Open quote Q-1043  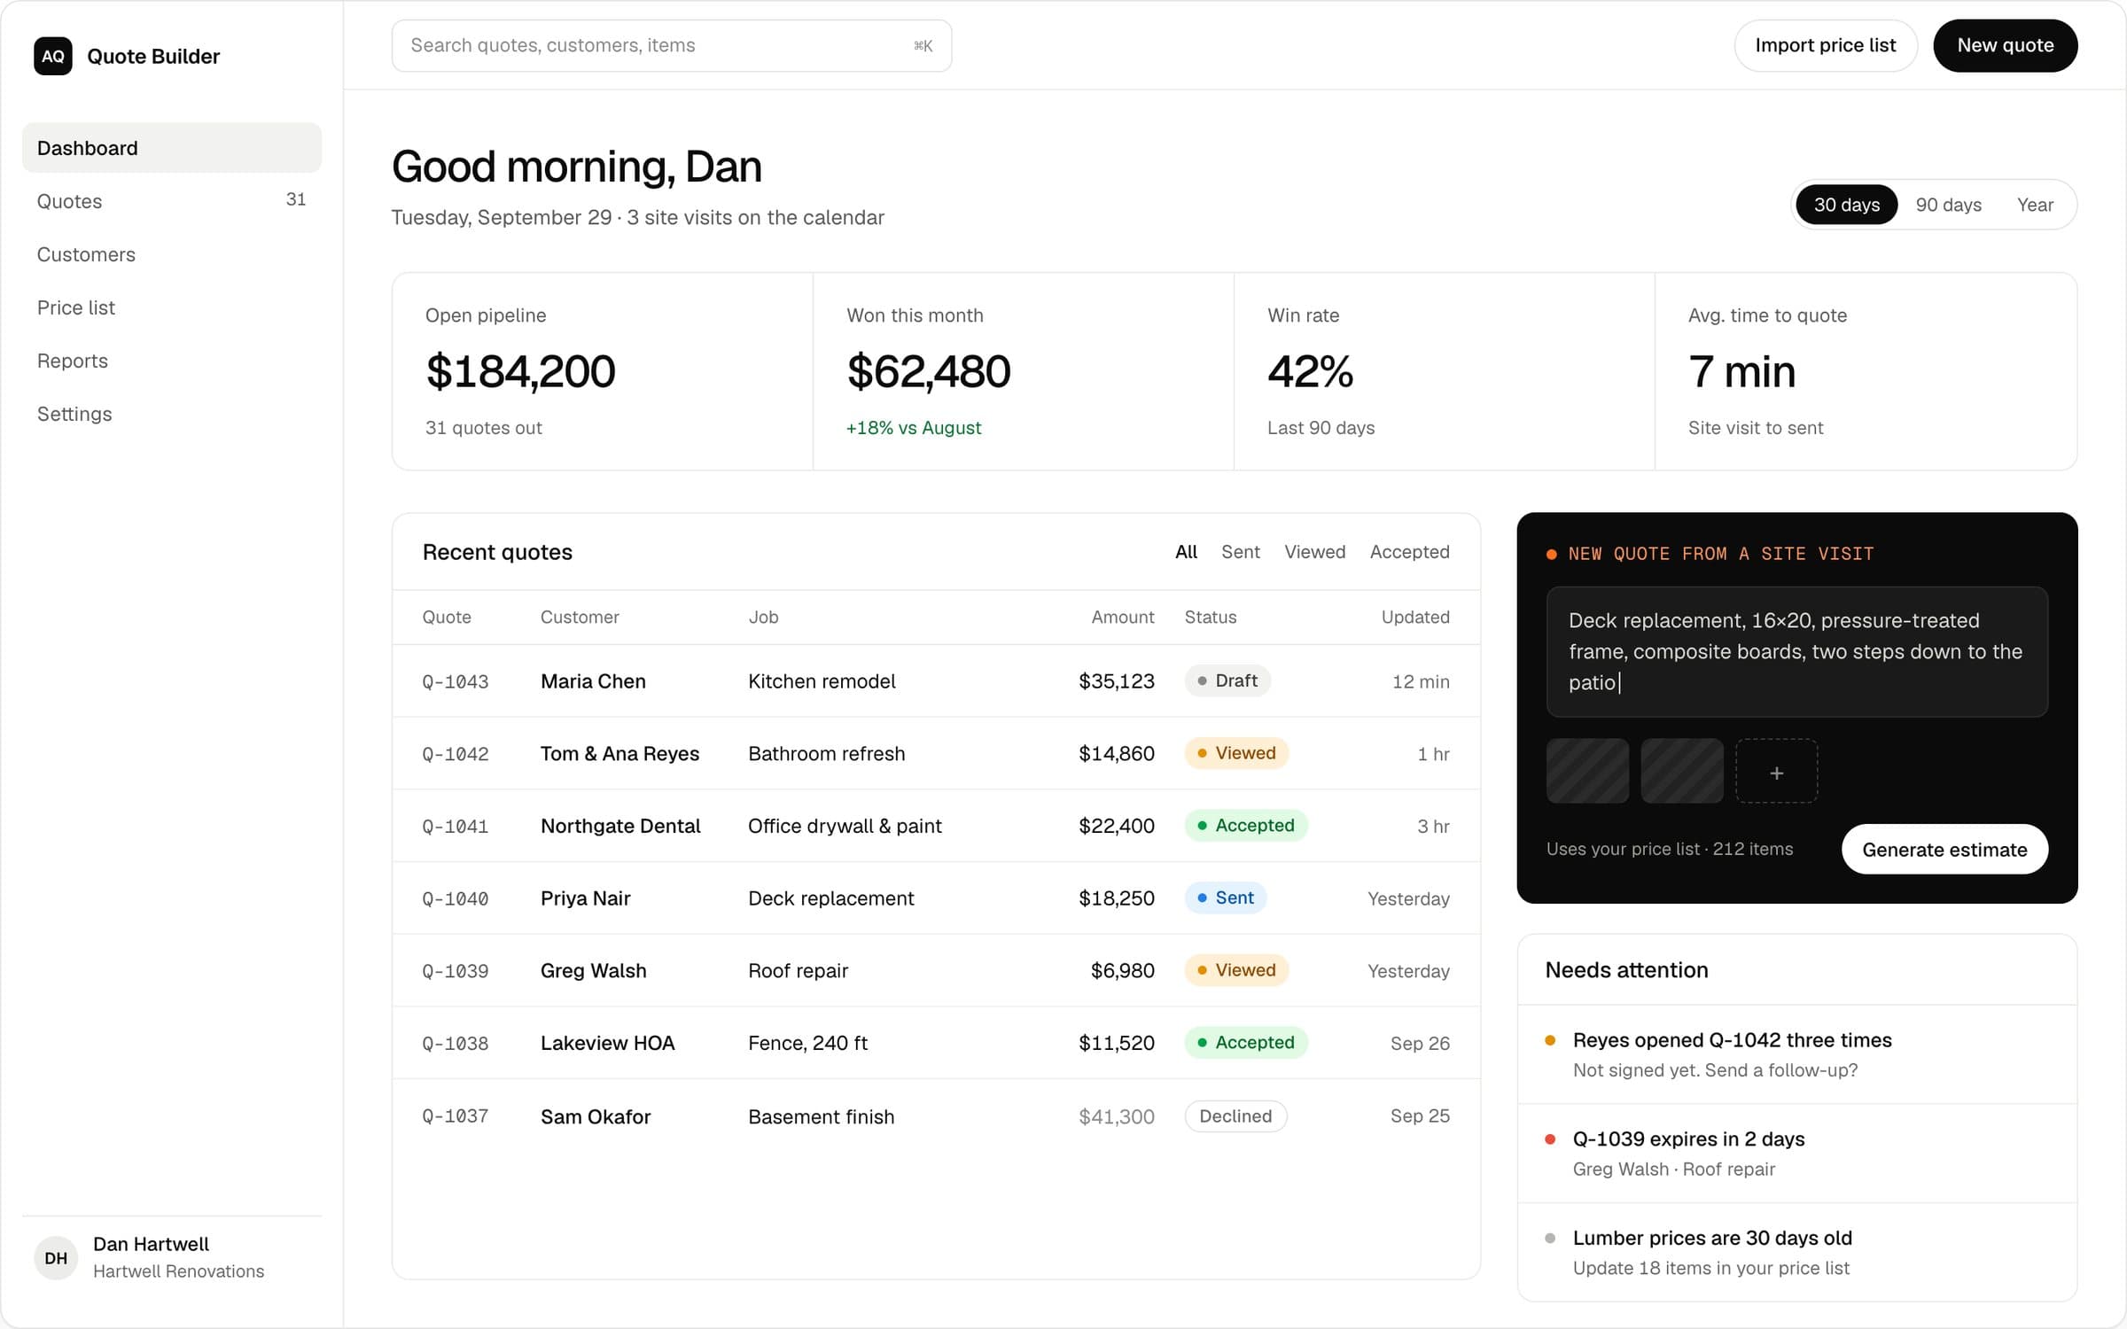tap(455, 681)
